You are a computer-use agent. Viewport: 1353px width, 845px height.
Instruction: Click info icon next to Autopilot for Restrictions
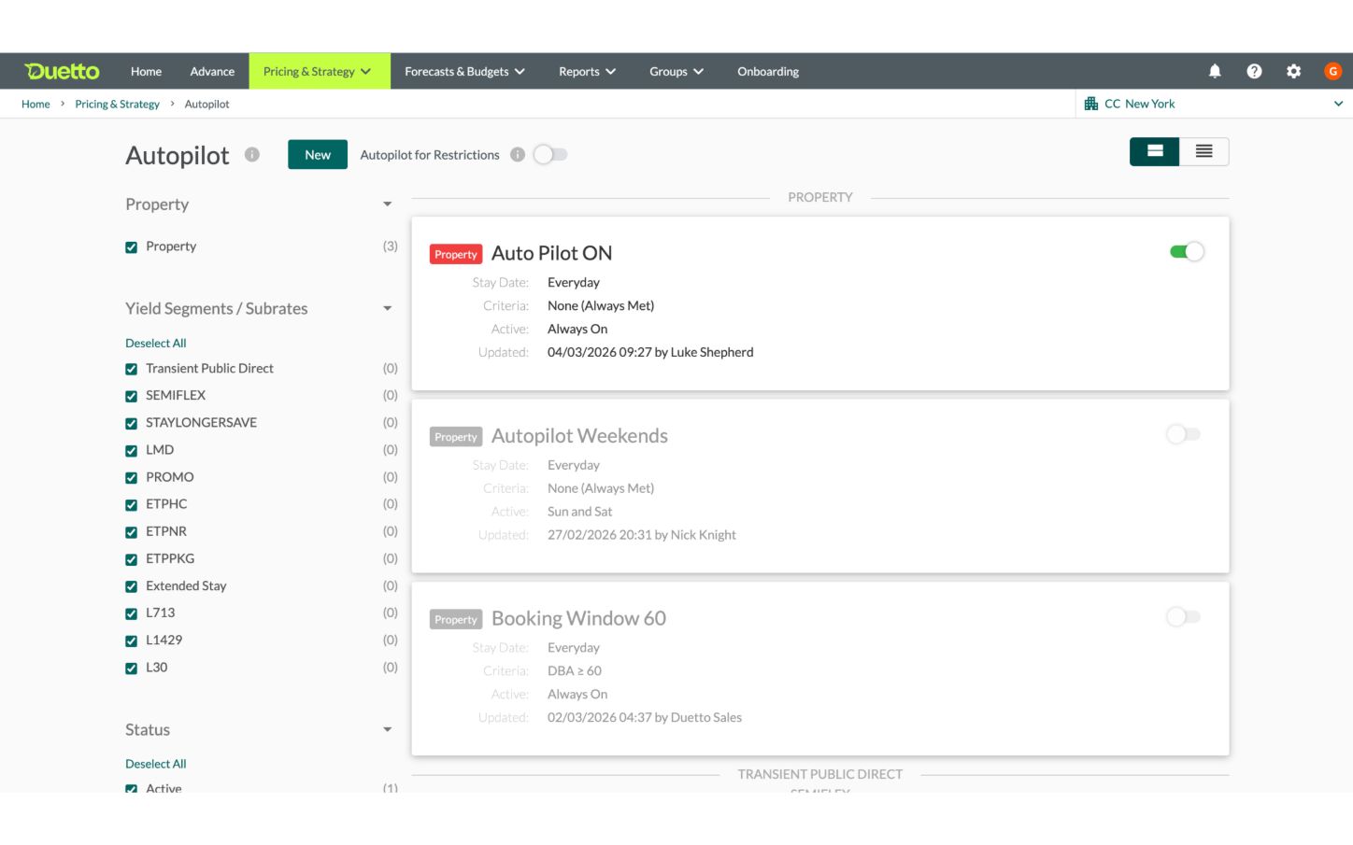[x=518, y=155]
